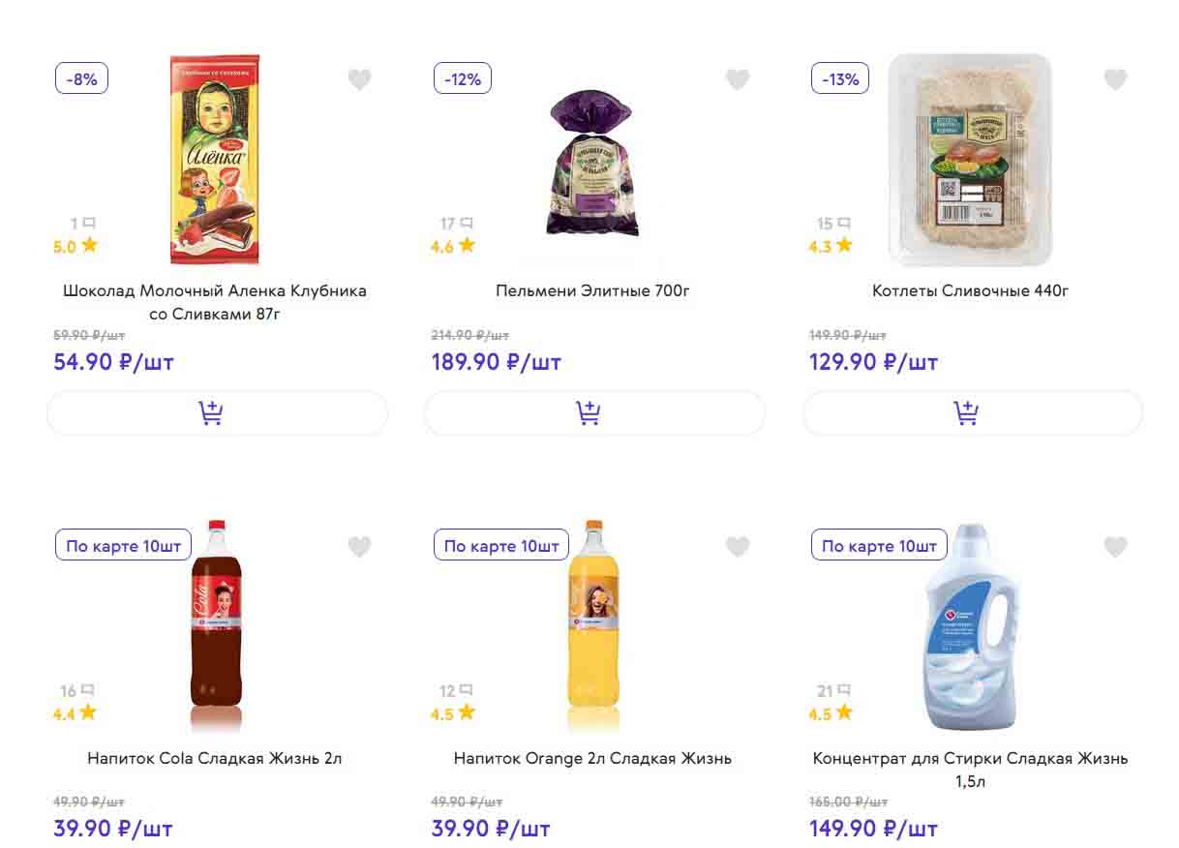The width and height of the screenshot is (1179, 848).
Task: Add Котлеты Сливочные to favorites heart
Action: 1115,79
